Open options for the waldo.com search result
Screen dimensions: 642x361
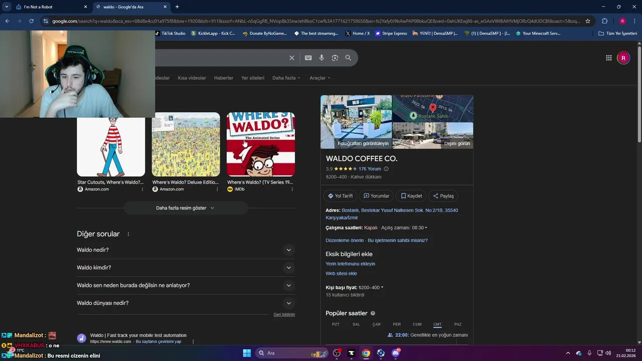(x=193, y=342)
